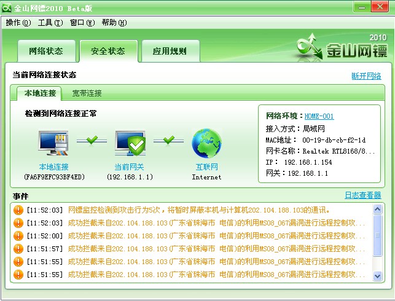
Task: Click warning icon of the 11:52:00 event
Action: coord(18,235)
